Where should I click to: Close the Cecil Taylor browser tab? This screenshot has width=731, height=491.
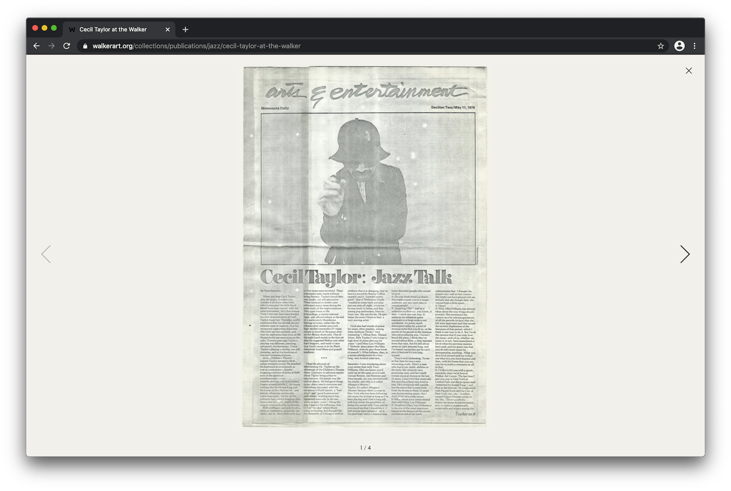168,29
